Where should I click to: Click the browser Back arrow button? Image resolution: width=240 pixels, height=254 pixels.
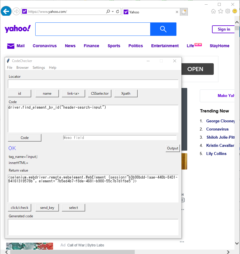coord(6,11)
